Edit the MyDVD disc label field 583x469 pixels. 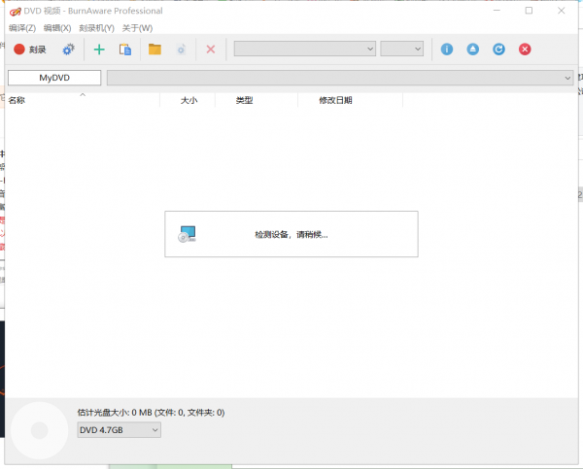(x=54, y=78)
